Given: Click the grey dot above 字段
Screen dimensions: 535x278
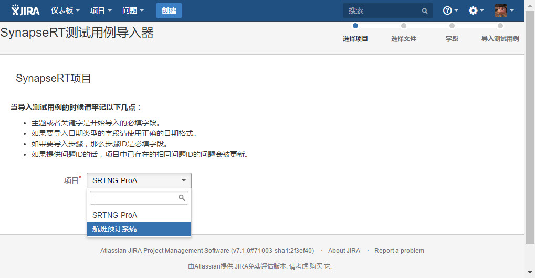Looking at the screenshot, I should point(452,26).
